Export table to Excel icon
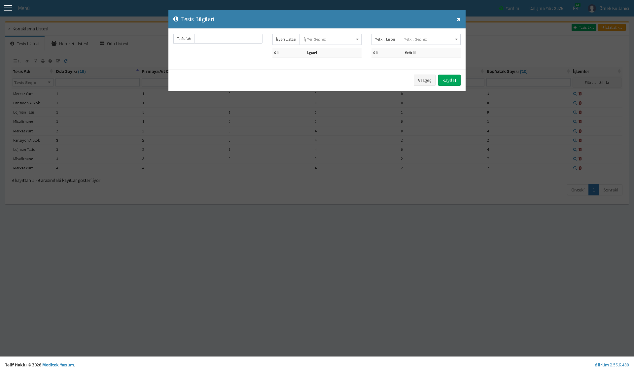 pyautogui.click(x=35, y=61)
